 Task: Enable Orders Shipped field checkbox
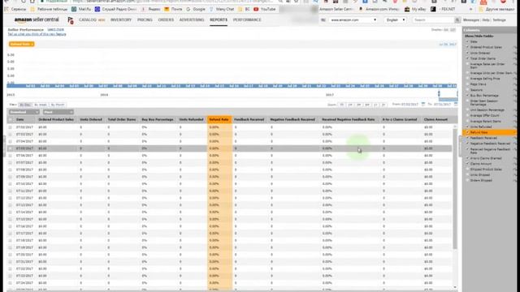coord(468,180)
